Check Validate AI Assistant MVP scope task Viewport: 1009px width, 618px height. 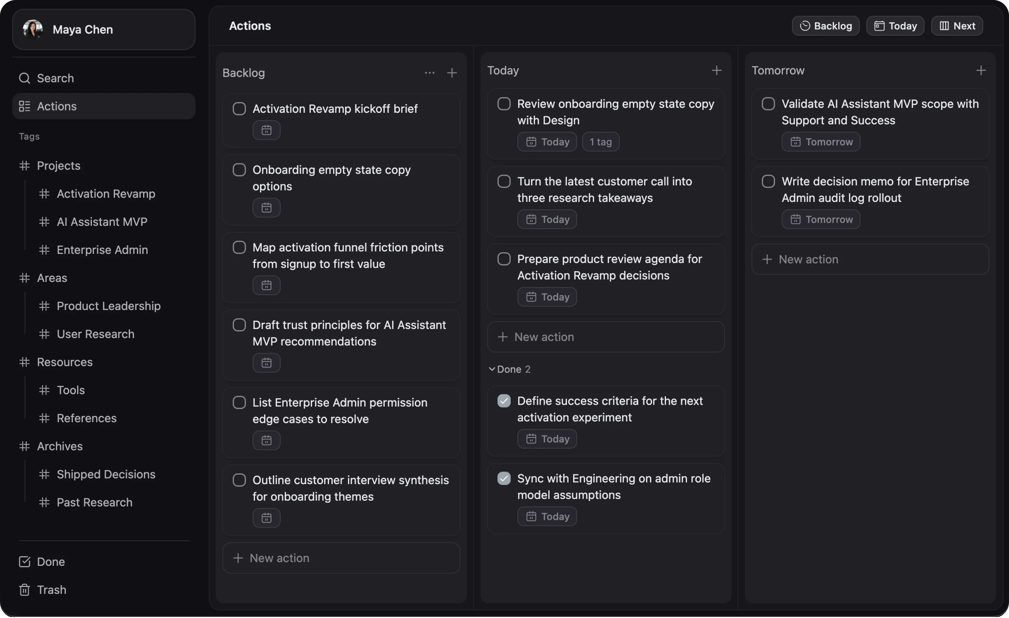tap(768, 104)
